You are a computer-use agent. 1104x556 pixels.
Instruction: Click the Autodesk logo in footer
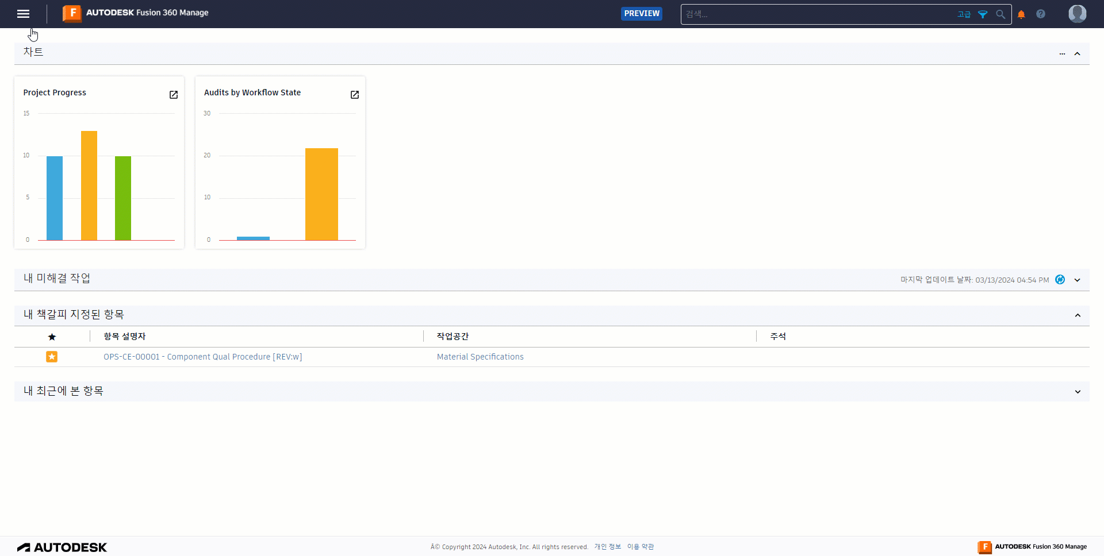62,547
